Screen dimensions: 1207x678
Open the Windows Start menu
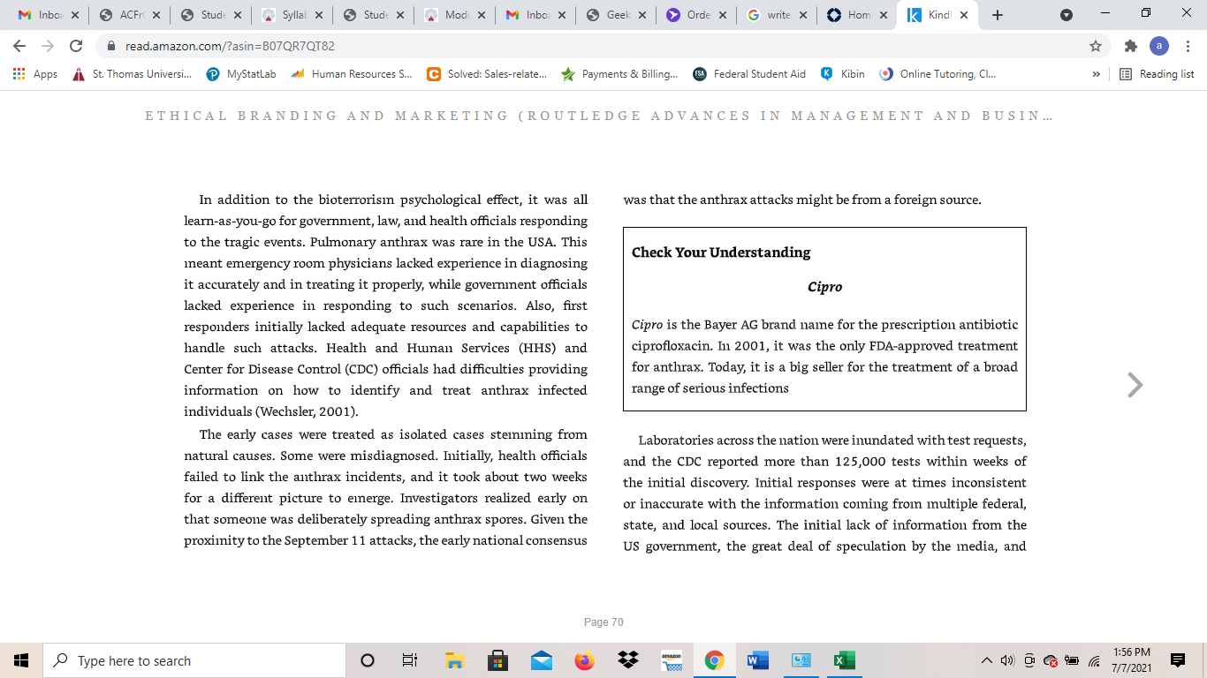(x=21, y=660)
